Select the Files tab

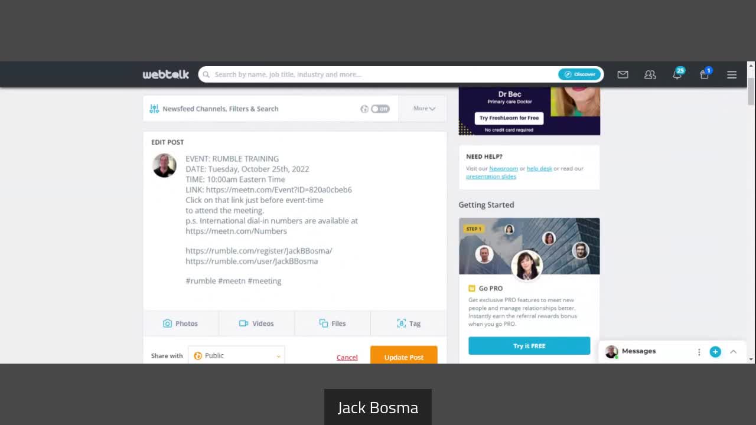(333, 323)
